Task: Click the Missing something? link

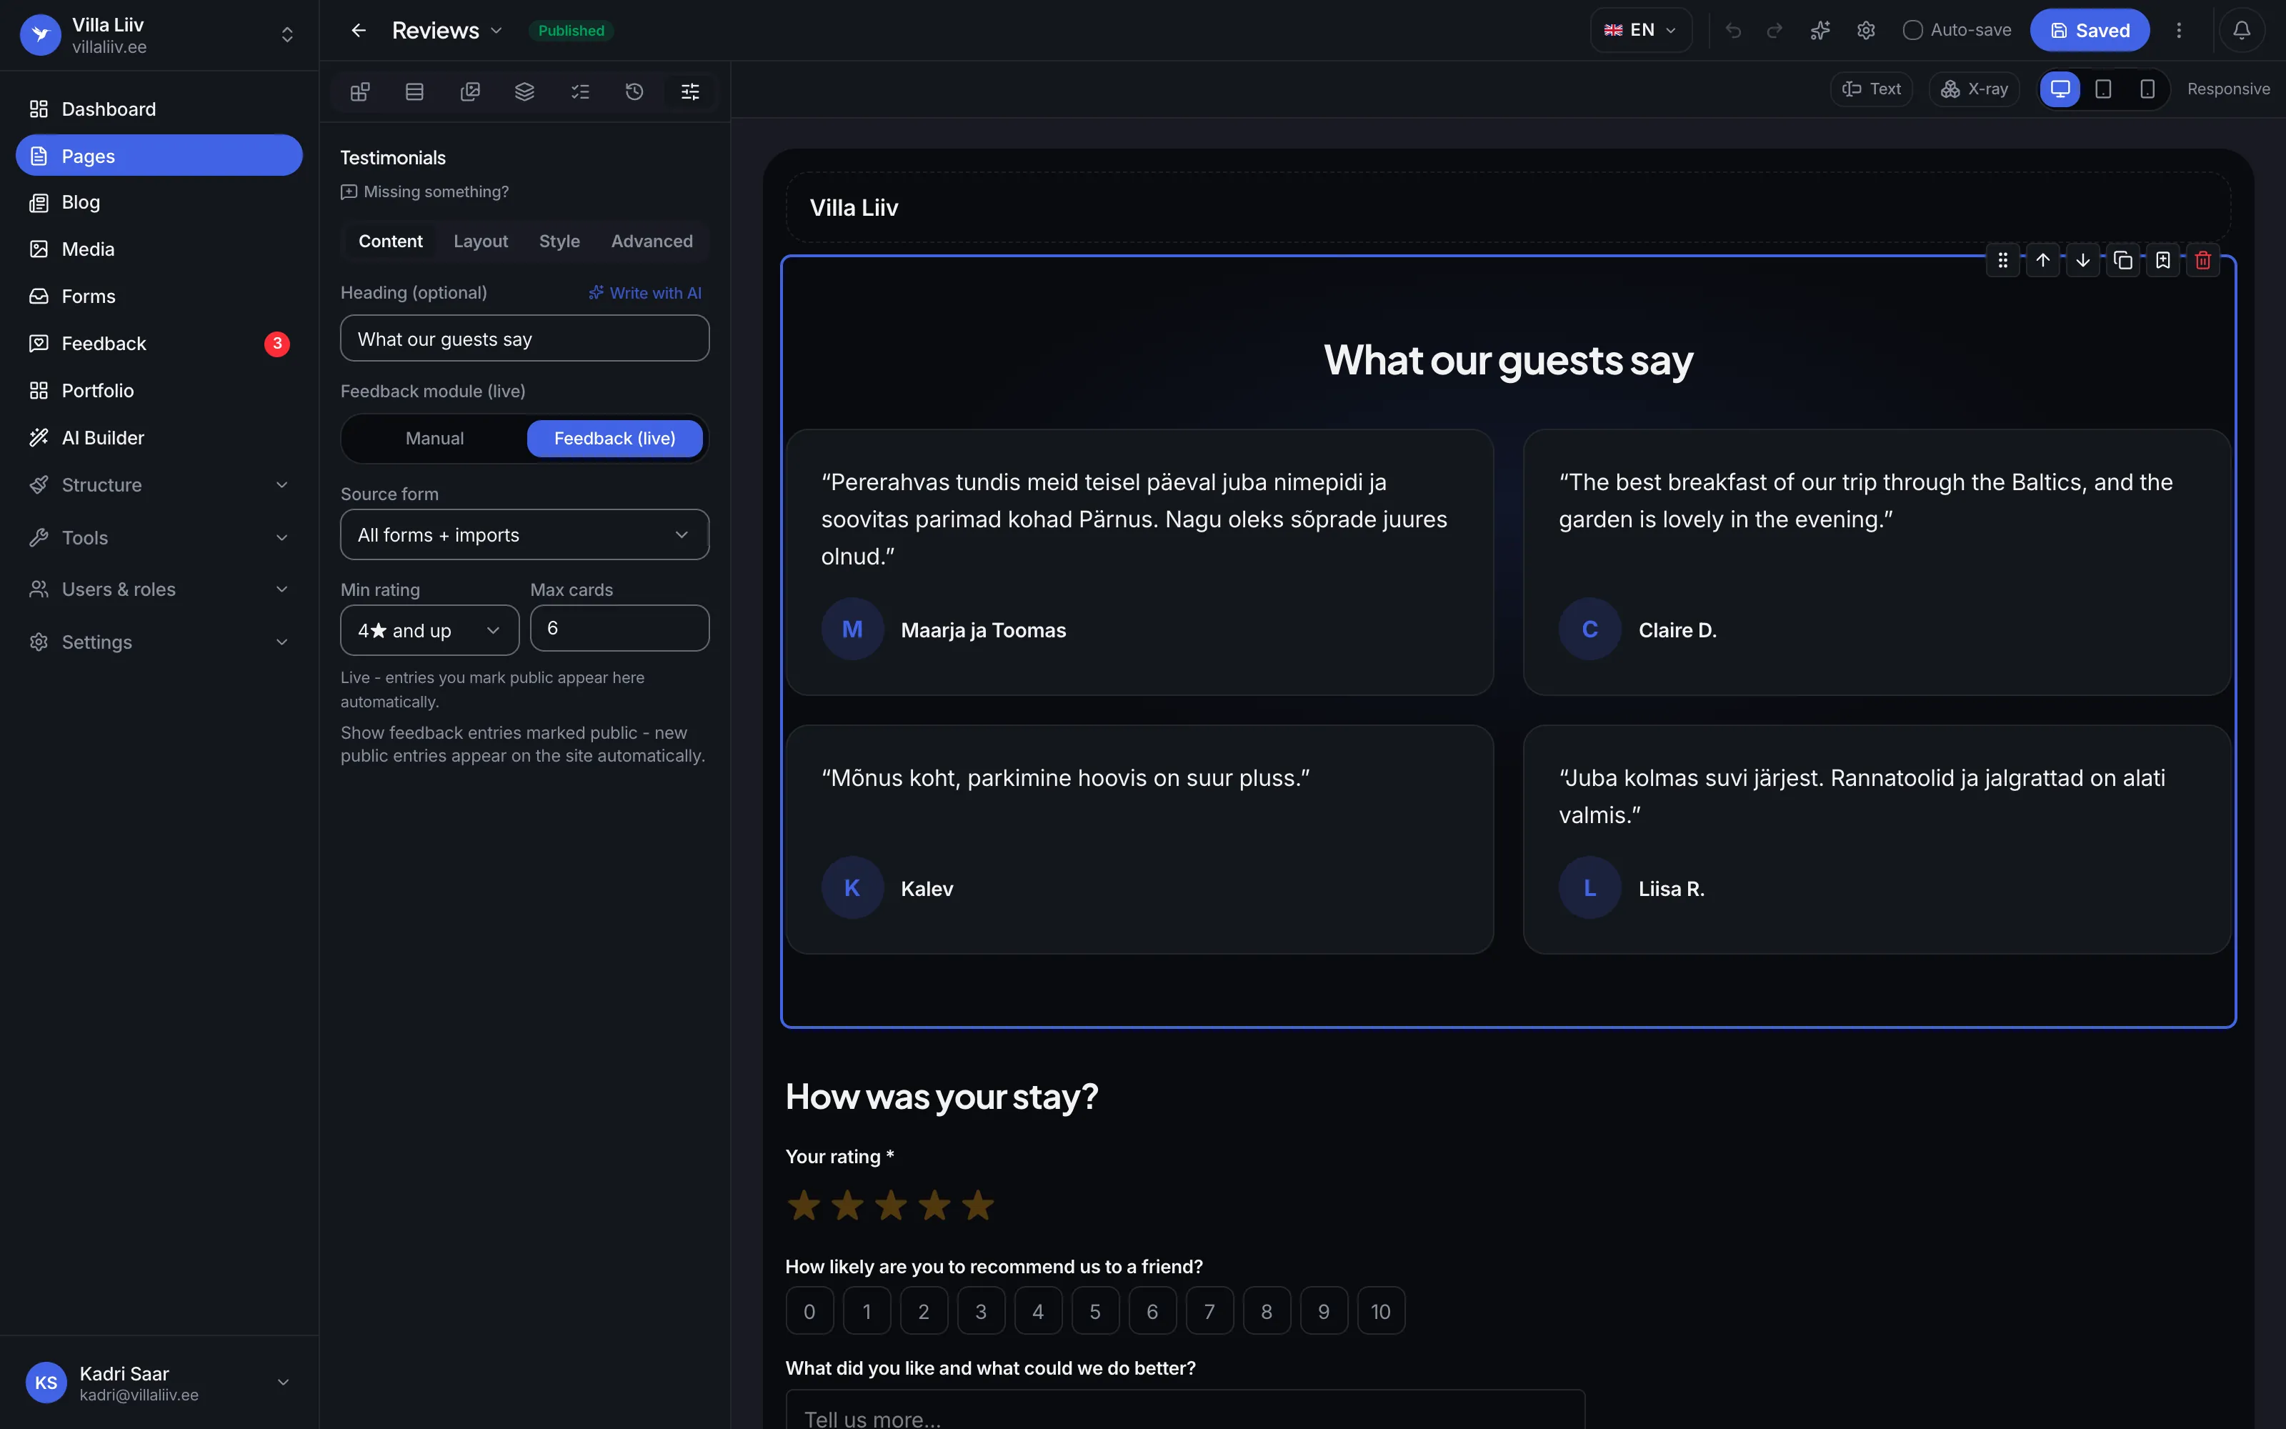Action: (425, 192)
